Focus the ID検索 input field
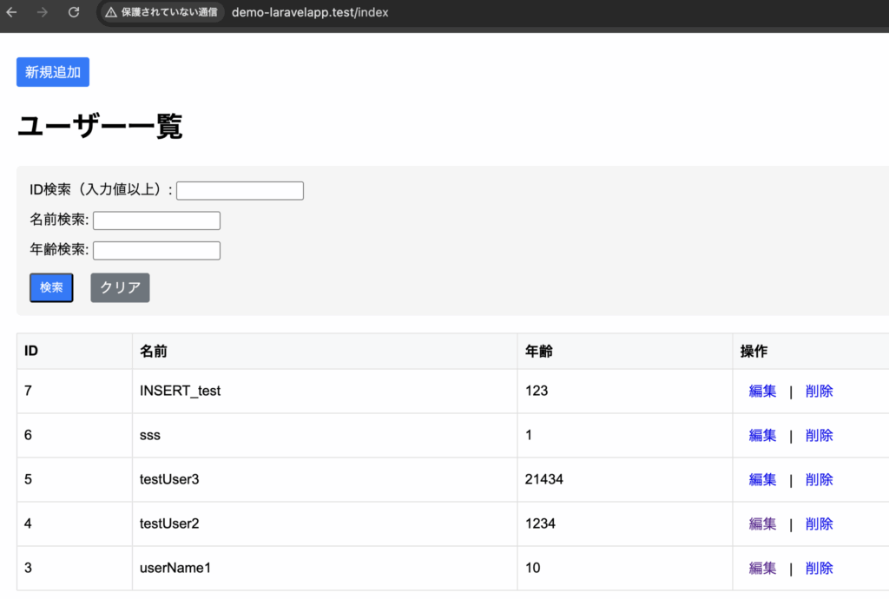889x599 pixels. (240, 191)
